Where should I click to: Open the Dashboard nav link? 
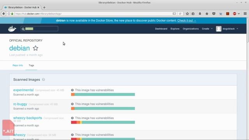pyautogui.click(x=161, y=29)
